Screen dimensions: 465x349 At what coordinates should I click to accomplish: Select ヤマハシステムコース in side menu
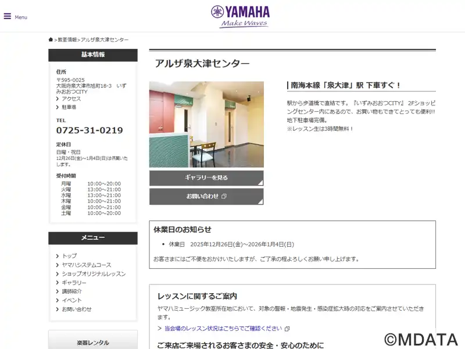point(86,265)
